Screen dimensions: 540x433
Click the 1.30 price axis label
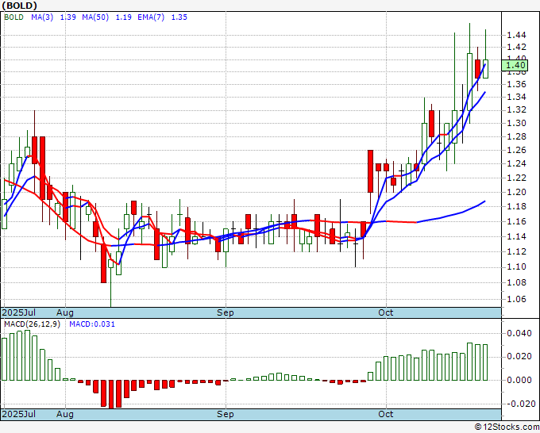tap(516, 123)
